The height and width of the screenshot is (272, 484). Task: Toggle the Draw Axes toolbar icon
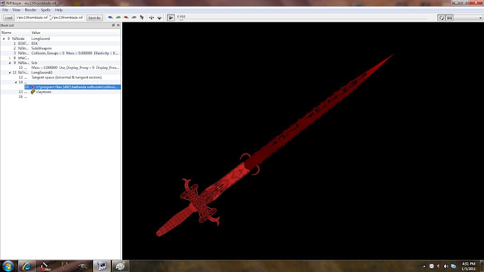coord(151,18)
